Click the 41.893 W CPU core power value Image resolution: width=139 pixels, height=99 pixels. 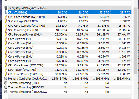pyautogui.click(x=103, y=65)
